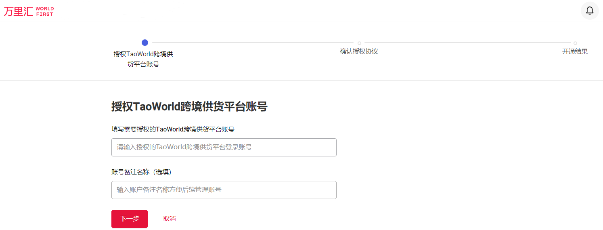This screenshot has height=230, width=603.
Task: Click the progress line between steps two and three
Action: (x=467, y=43)
